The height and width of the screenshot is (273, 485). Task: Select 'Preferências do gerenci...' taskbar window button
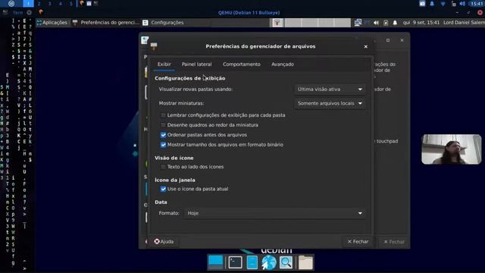106,23
